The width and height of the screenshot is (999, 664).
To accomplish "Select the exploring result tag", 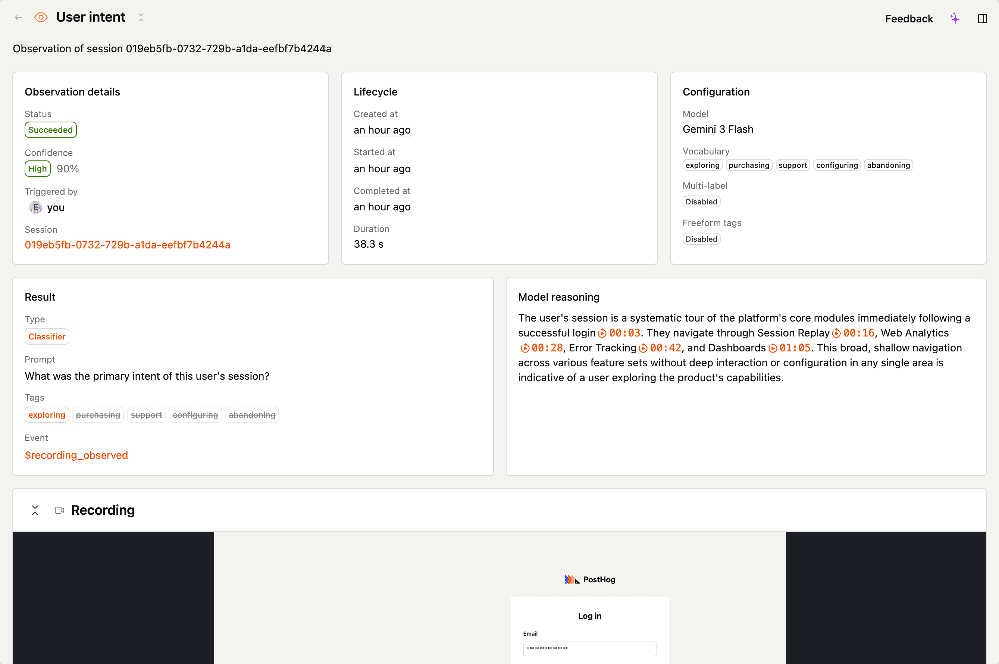I will tap(47, 415).
